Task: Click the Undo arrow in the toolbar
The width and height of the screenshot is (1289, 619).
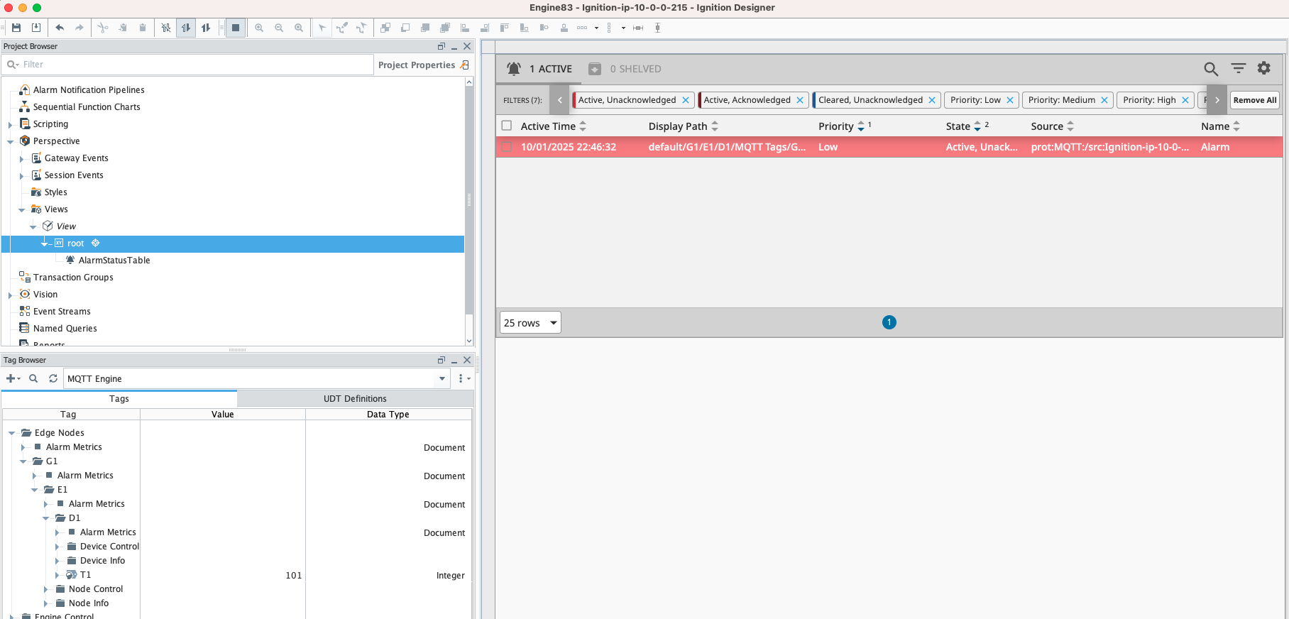Action: (x=60, y=28)
